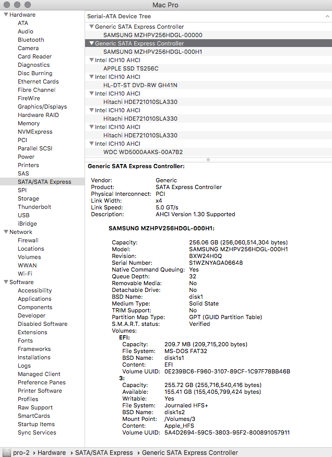Screen dimensions: 332x457
Task: Click Generic SATA Express Controller in path bar
Action: pyautogui.click(x=190, y=453)
